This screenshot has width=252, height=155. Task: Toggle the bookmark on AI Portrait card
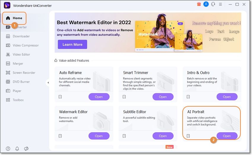[188, 136]
